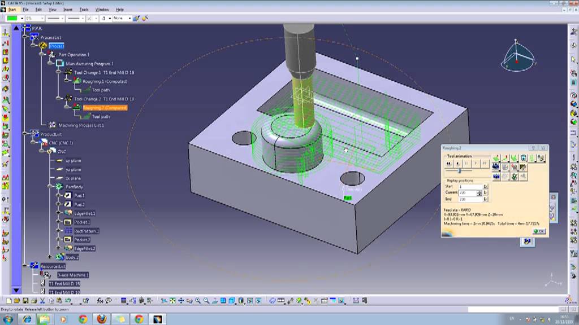Screen dimensions: 579x325
Task: Open the Insert menu
Action: 68,10
